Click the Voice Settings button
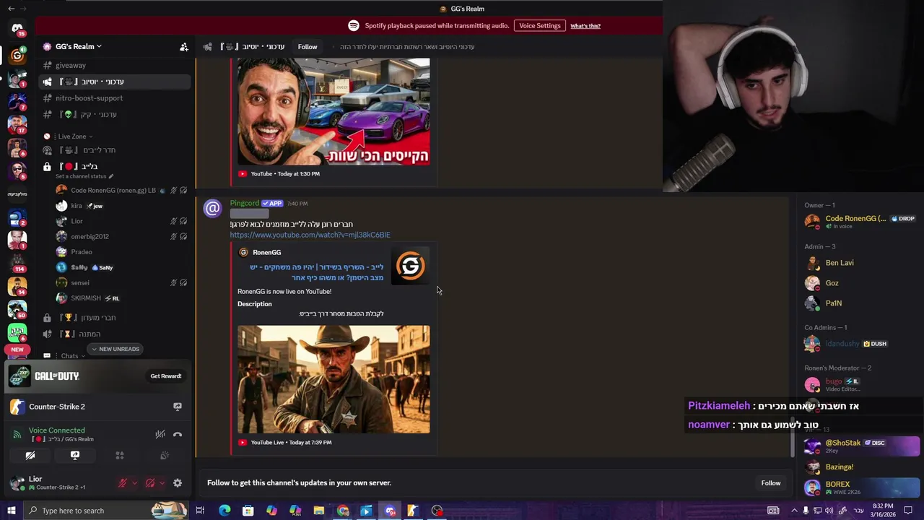The width and height of the screenshot is (924, 520). [x=539, y=25]
